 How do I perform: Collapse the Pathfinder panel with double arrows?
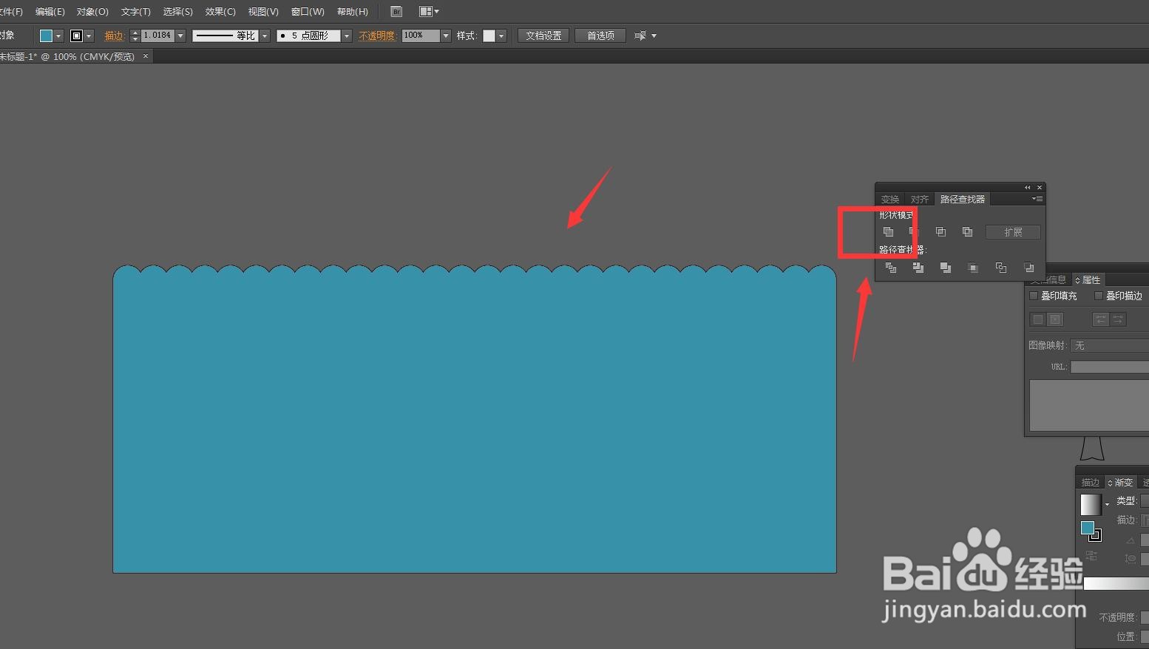1027,188
